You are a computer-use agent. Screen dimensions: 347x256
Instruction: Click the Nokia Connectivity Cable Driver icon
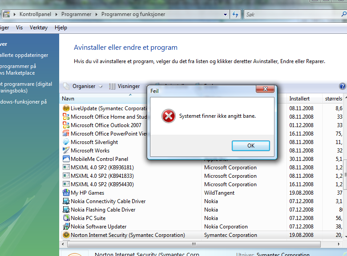click(66, 201)
